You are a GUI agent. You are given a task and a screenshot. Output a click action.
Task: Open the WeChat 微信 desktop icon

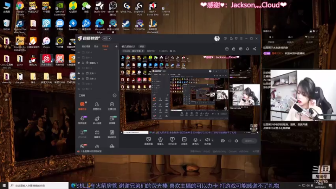click(x=87, y=8)
